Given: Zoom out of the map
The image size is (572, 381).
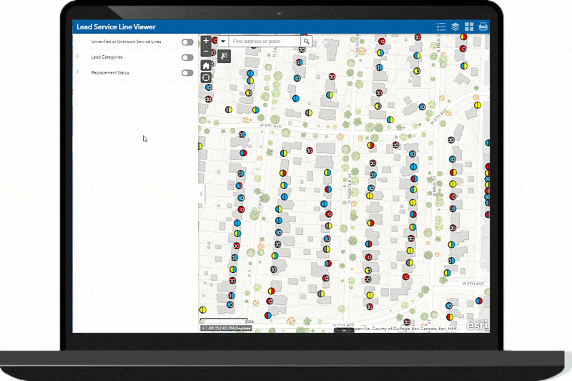Looking at the screenshot, I should (x=206, y=52).
